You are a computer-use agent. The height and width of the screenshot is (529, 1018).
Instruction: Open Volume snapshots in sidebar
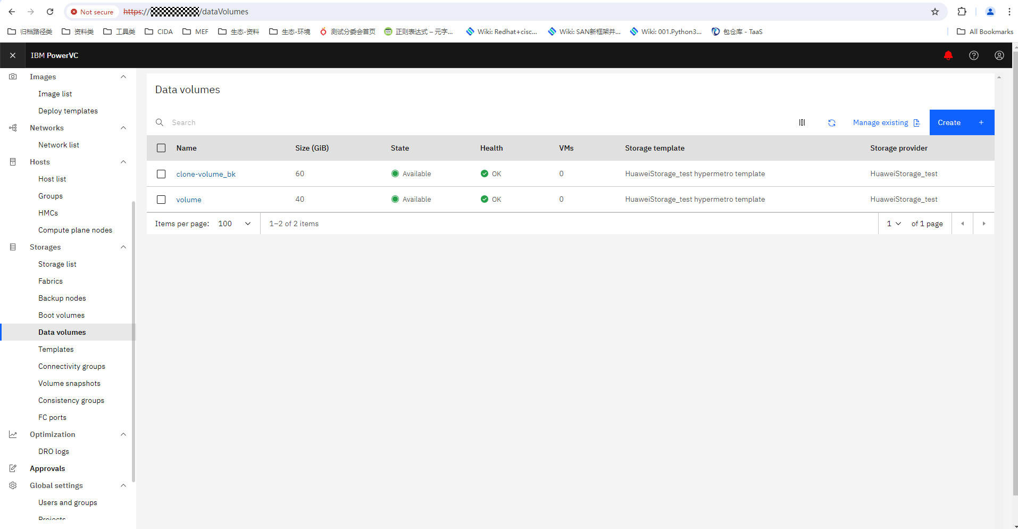(69, 383)
